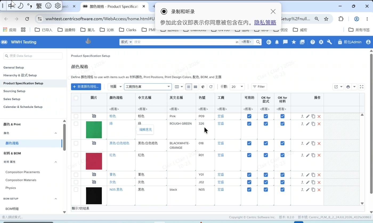Go back using header arrow icon
The image size is (373, 223).
[x=269, y=42]
